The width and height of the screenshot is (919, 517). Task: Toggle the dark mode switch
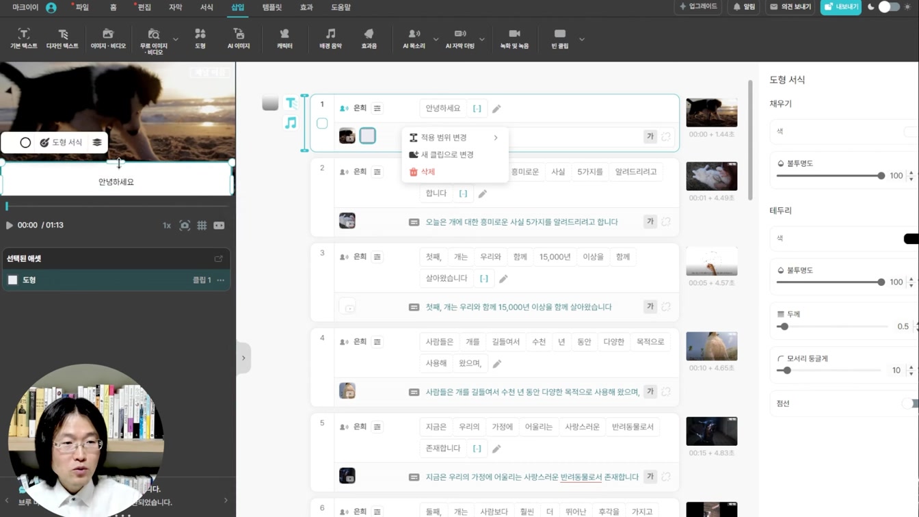click(x=888, y=7)
